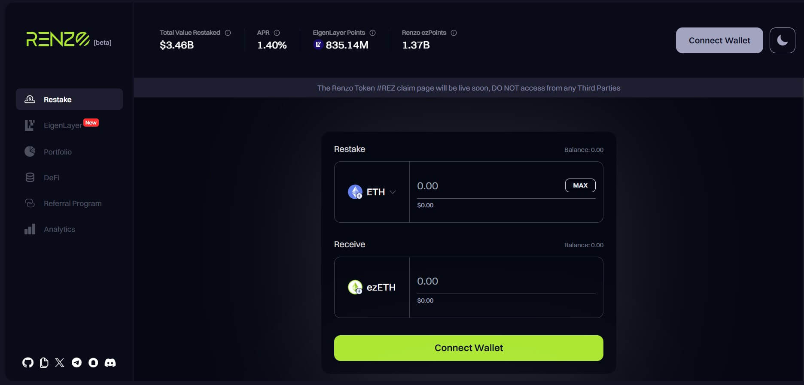Click info icon beside APR
804x385 pixels.
[277, 33]
